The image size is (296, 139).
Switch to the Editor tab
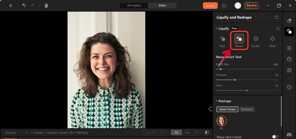coord(162,6)
